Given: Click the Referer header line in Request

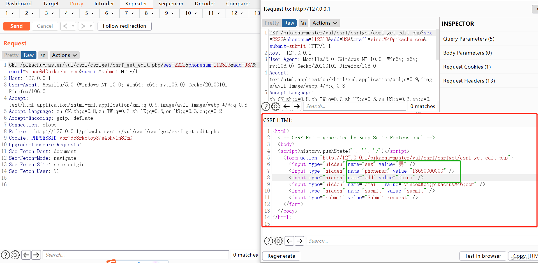Looking at the screenshot, I should tap(114, 131).
